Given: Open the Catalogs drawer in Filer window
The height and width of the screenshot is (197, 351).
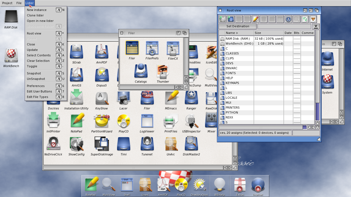Looking at the screenshot, I should (141, 73).
